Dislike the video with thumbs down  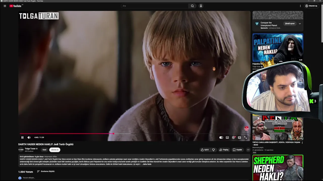click(213, 150)
